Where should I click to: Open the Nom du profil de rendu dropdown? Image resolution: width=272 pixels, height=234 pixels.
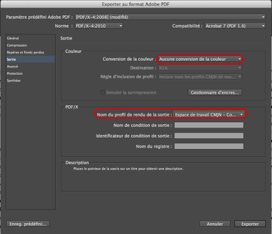(x=209, y=115)
